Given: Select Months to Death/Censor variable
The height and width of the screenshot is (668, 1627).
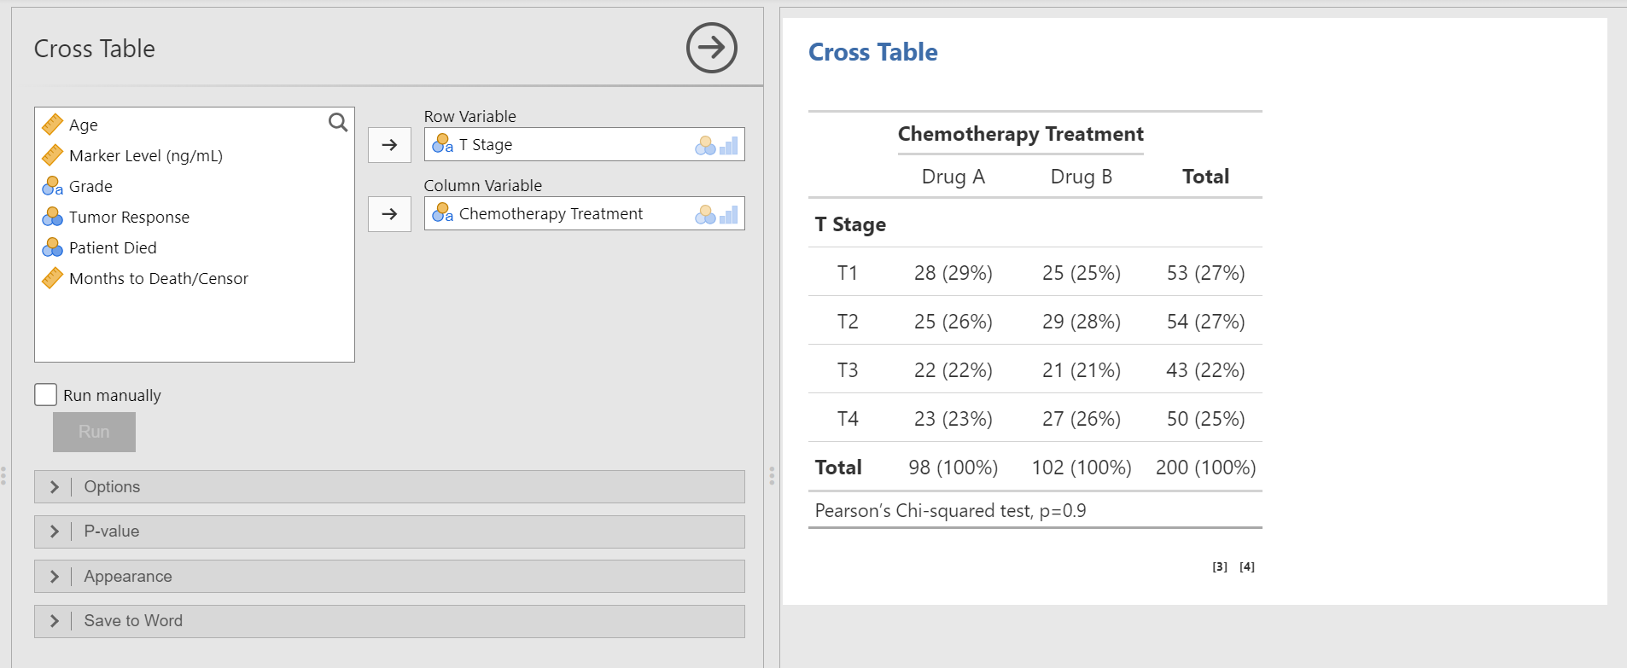Looking at the screenshot, I should point(145,278).
